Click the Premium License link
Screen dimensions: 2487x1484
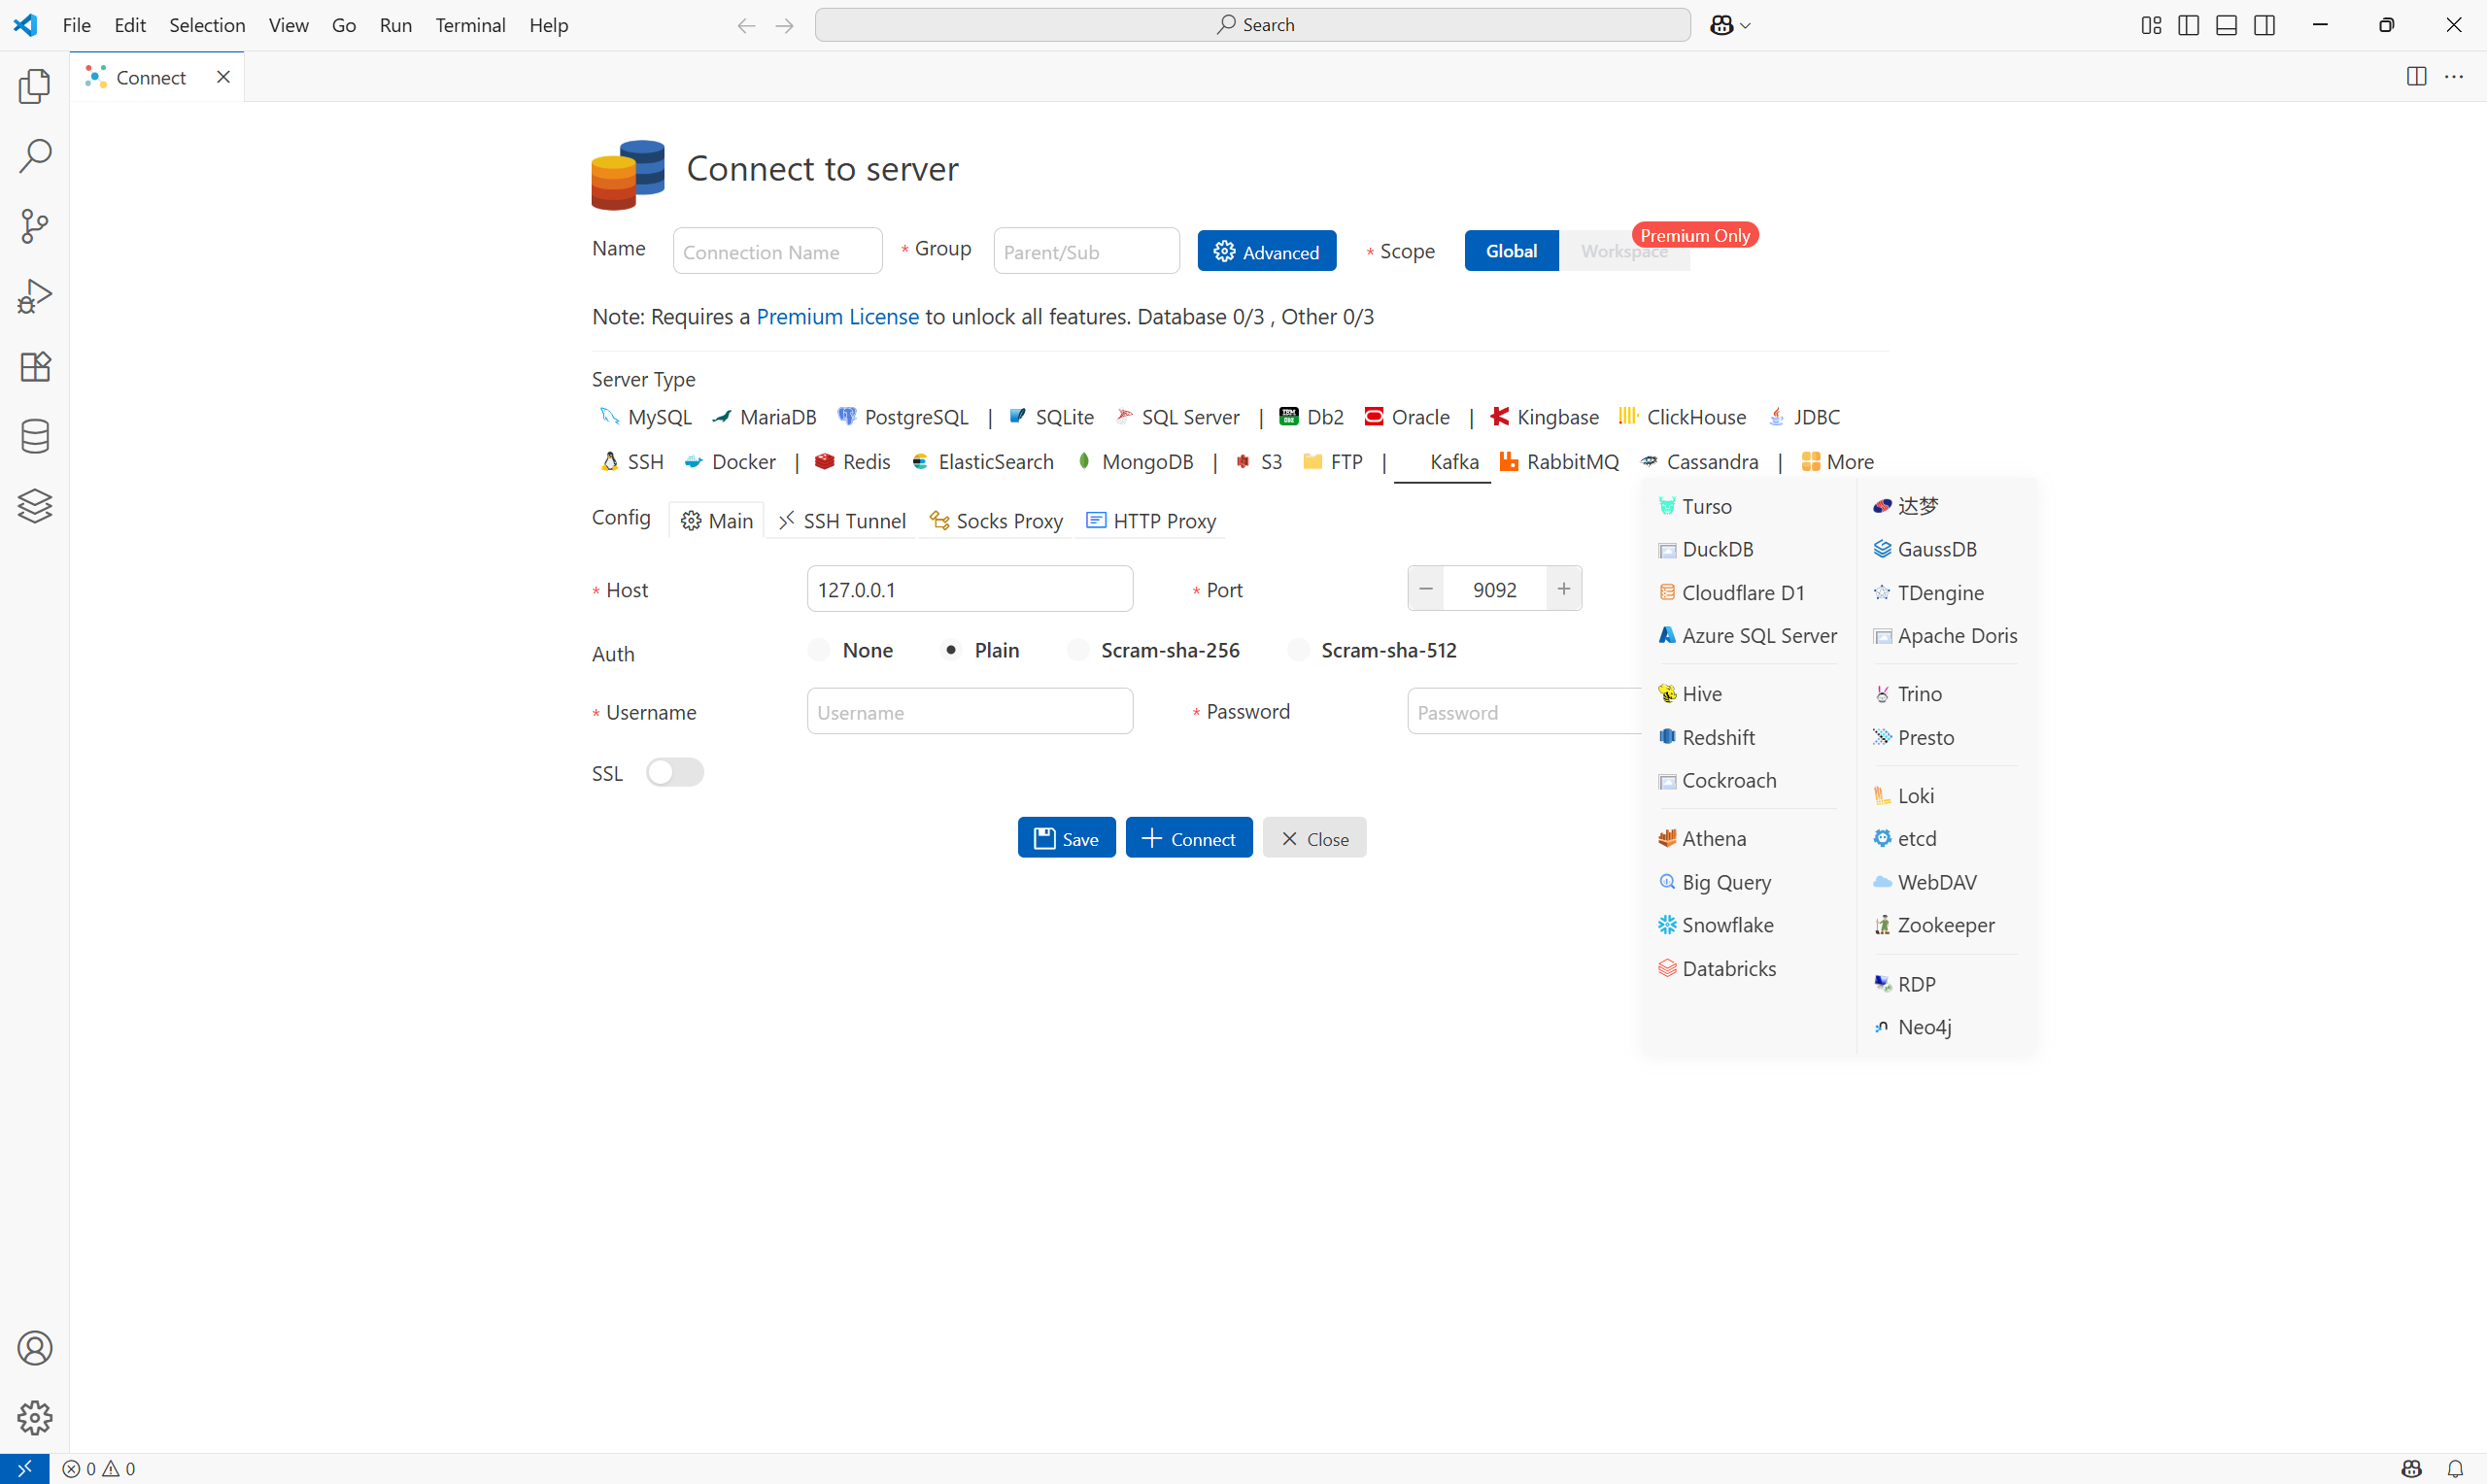837,317
